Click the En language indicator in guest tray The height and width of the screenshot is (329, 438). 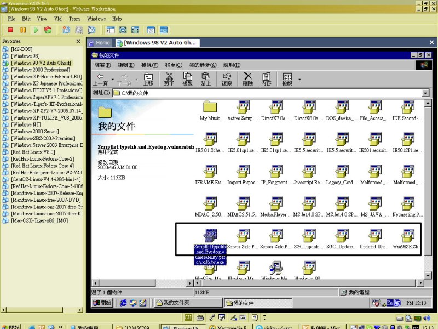(x=390, y=303)
